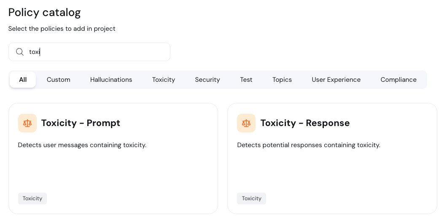Click the magnifying glass search icon
This screenshot has width=447, height=223.
pyautogui.click(x=19, y=52)
